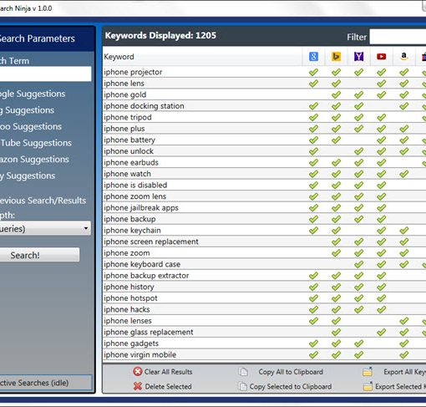Click Amazon checkmark for iphone lenses

tap(403, 321)
